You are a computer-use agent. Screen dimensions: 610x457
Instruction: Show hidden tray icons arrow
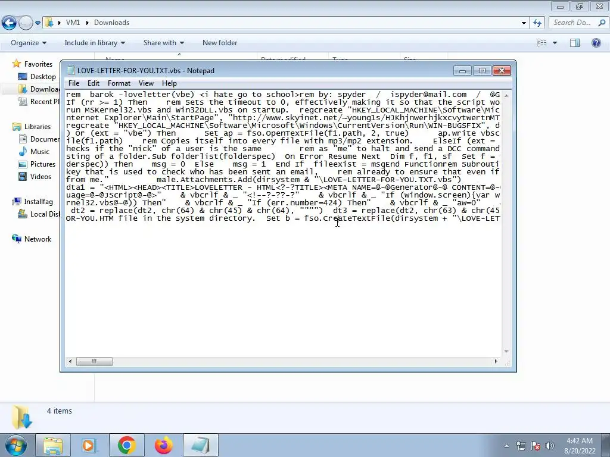click(506, 446)
